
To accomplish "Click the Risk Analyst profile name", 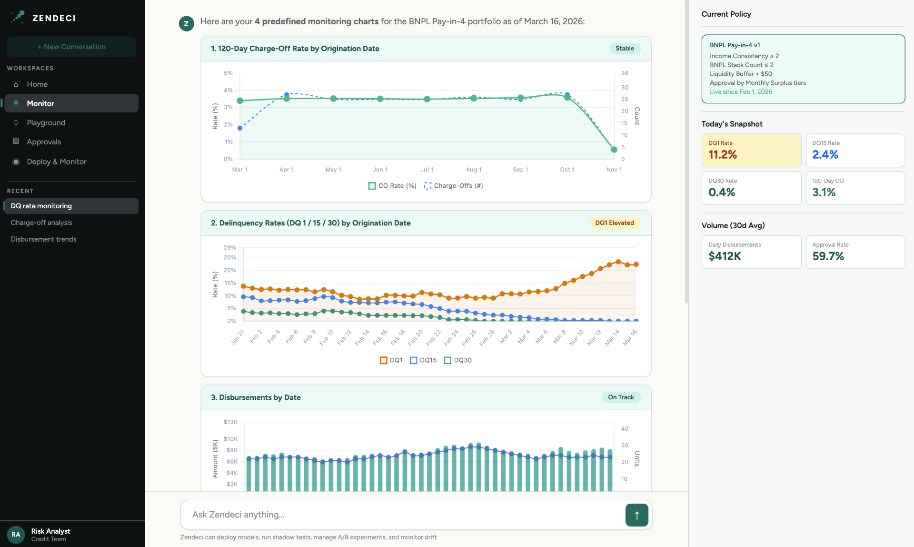I will pos(50,531).
